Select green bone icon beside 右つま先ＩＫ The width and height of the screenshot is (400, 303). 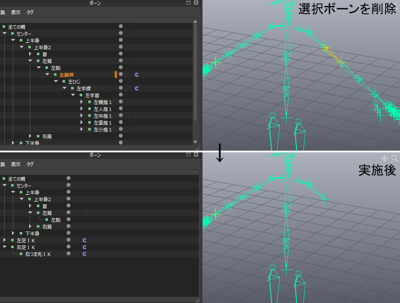(21, 254)
